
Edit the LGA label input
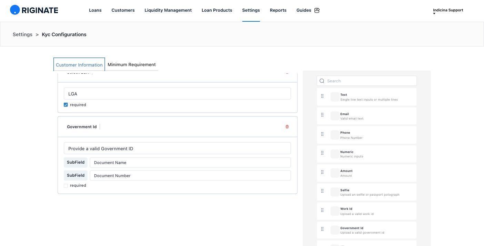(x=177, y=94)
